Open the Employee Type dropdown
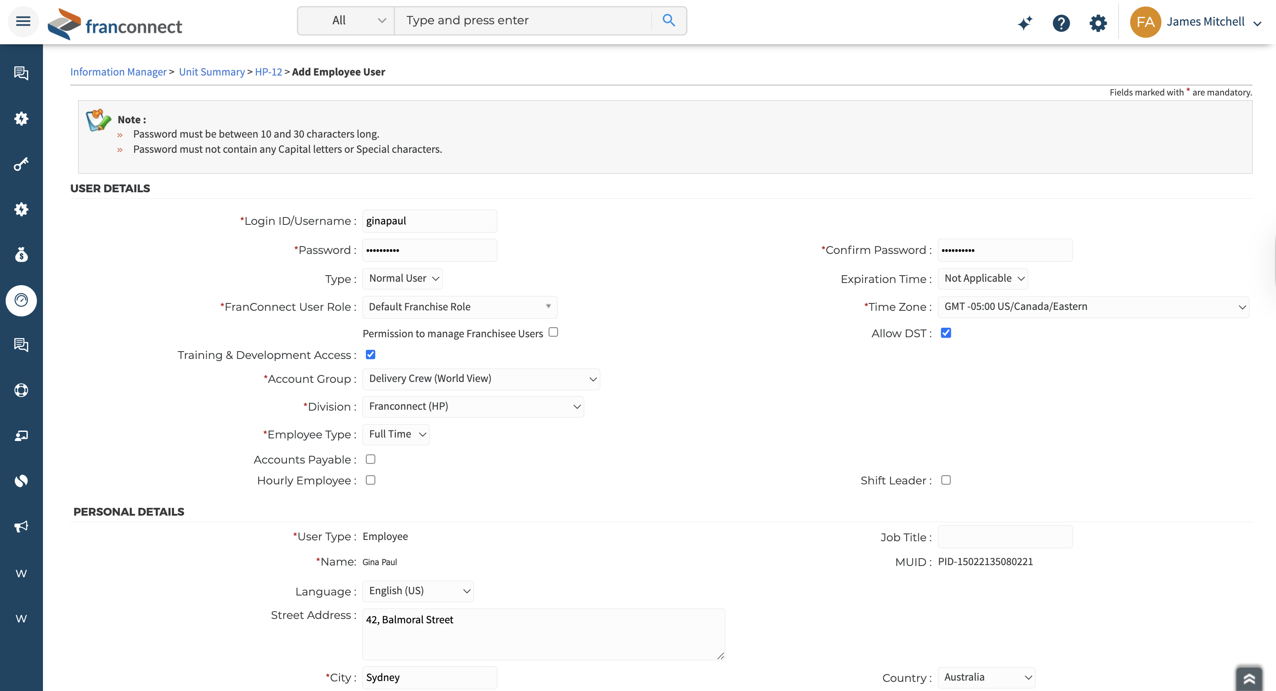 pyautogui.click(x=396, y=434)
